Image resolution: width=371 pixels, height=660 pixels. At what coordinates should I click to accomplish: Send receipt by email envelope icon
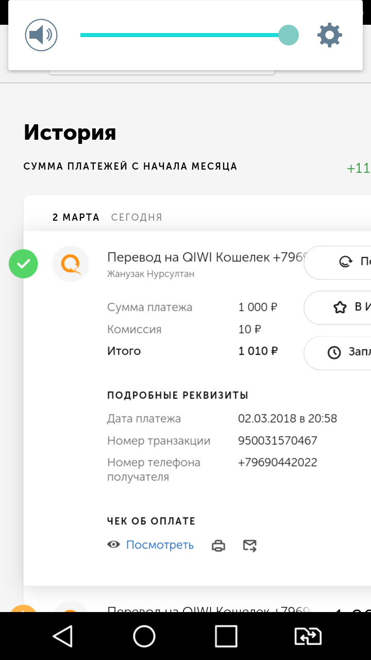coord(250,546)
